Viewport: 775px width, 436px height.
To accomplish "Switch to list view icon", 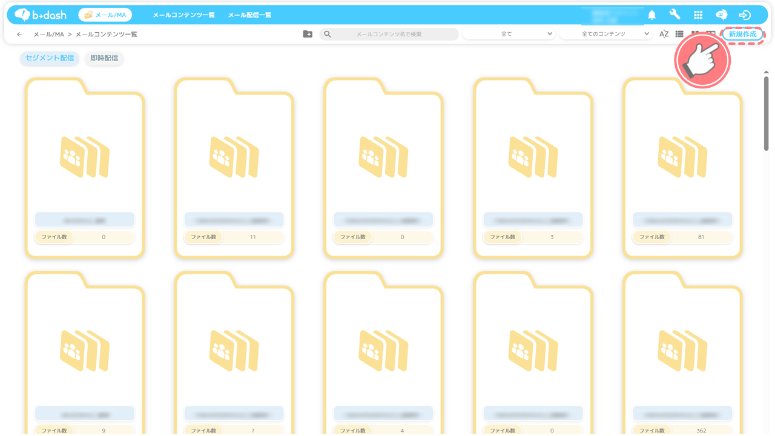I will pyautogui.click(x=679, y=35).
